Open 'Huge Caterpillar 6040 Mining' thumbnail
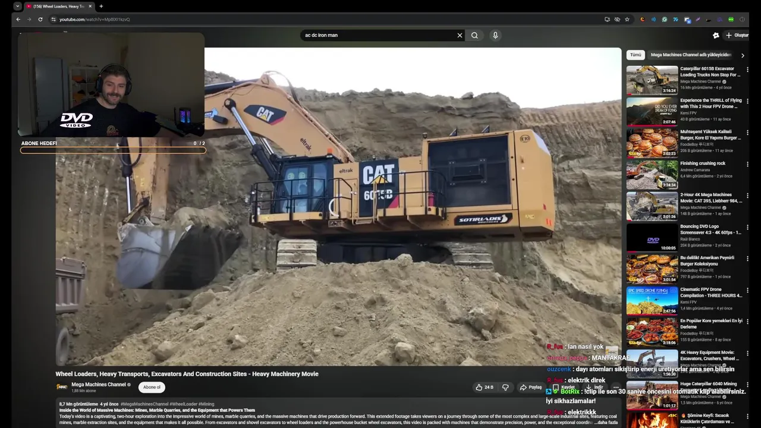The width and height of the screenshot is (761, 428). [x=652, y=395]
